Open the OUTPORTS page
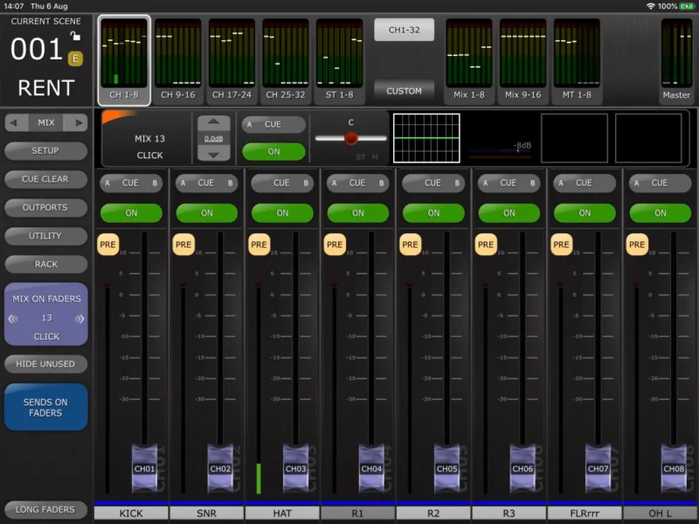The image size is (699, 524). click(x=45, y=208)
